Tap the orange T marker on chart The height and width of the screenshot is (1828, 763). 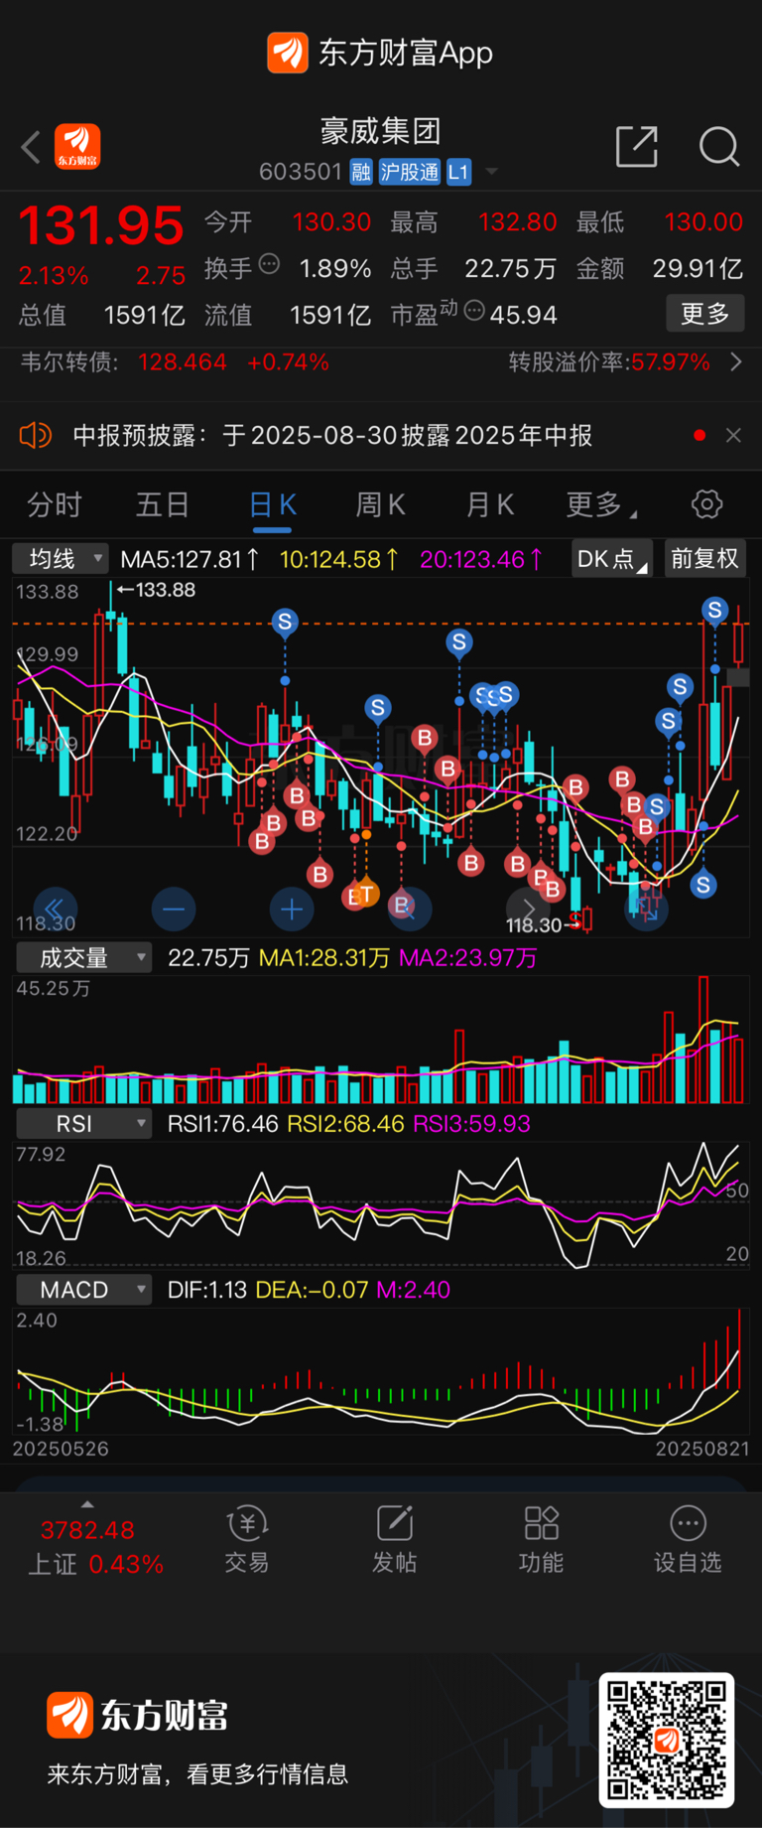pyautogui.click(x=366, y=894)
